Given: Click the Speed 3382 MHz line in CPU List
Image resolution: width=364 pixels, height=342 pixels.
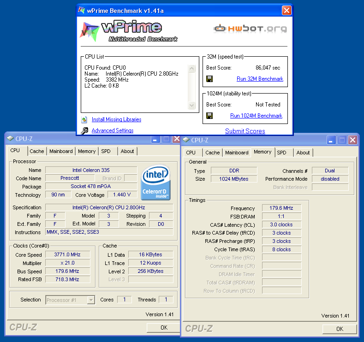Looking at the screenshot, I should (x=107, y=80).
